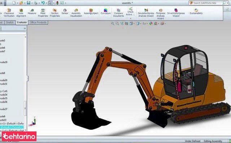Toggle Section View icon
This screenshot has width=231, height=143.
[x=127, y=23]
